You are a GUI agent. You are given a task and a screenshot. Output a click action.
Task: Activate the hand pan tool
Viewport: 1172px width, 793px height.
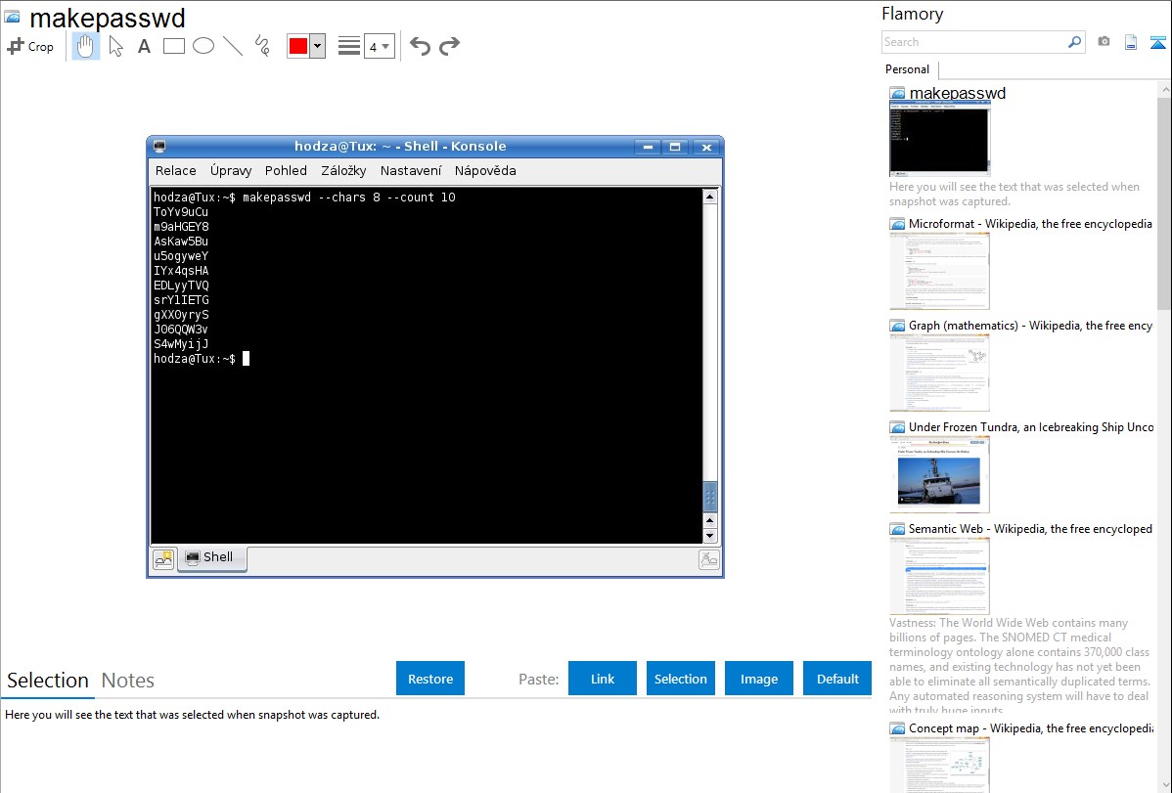(86, 46)
